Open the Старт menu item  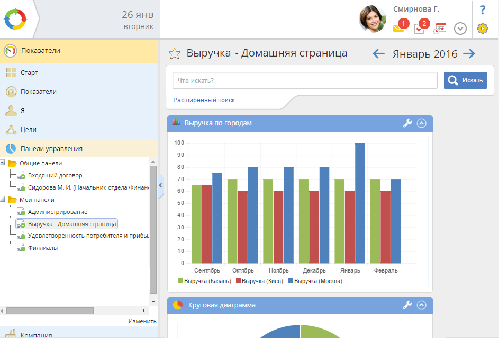pyautogui.click(x=30, y=72)
